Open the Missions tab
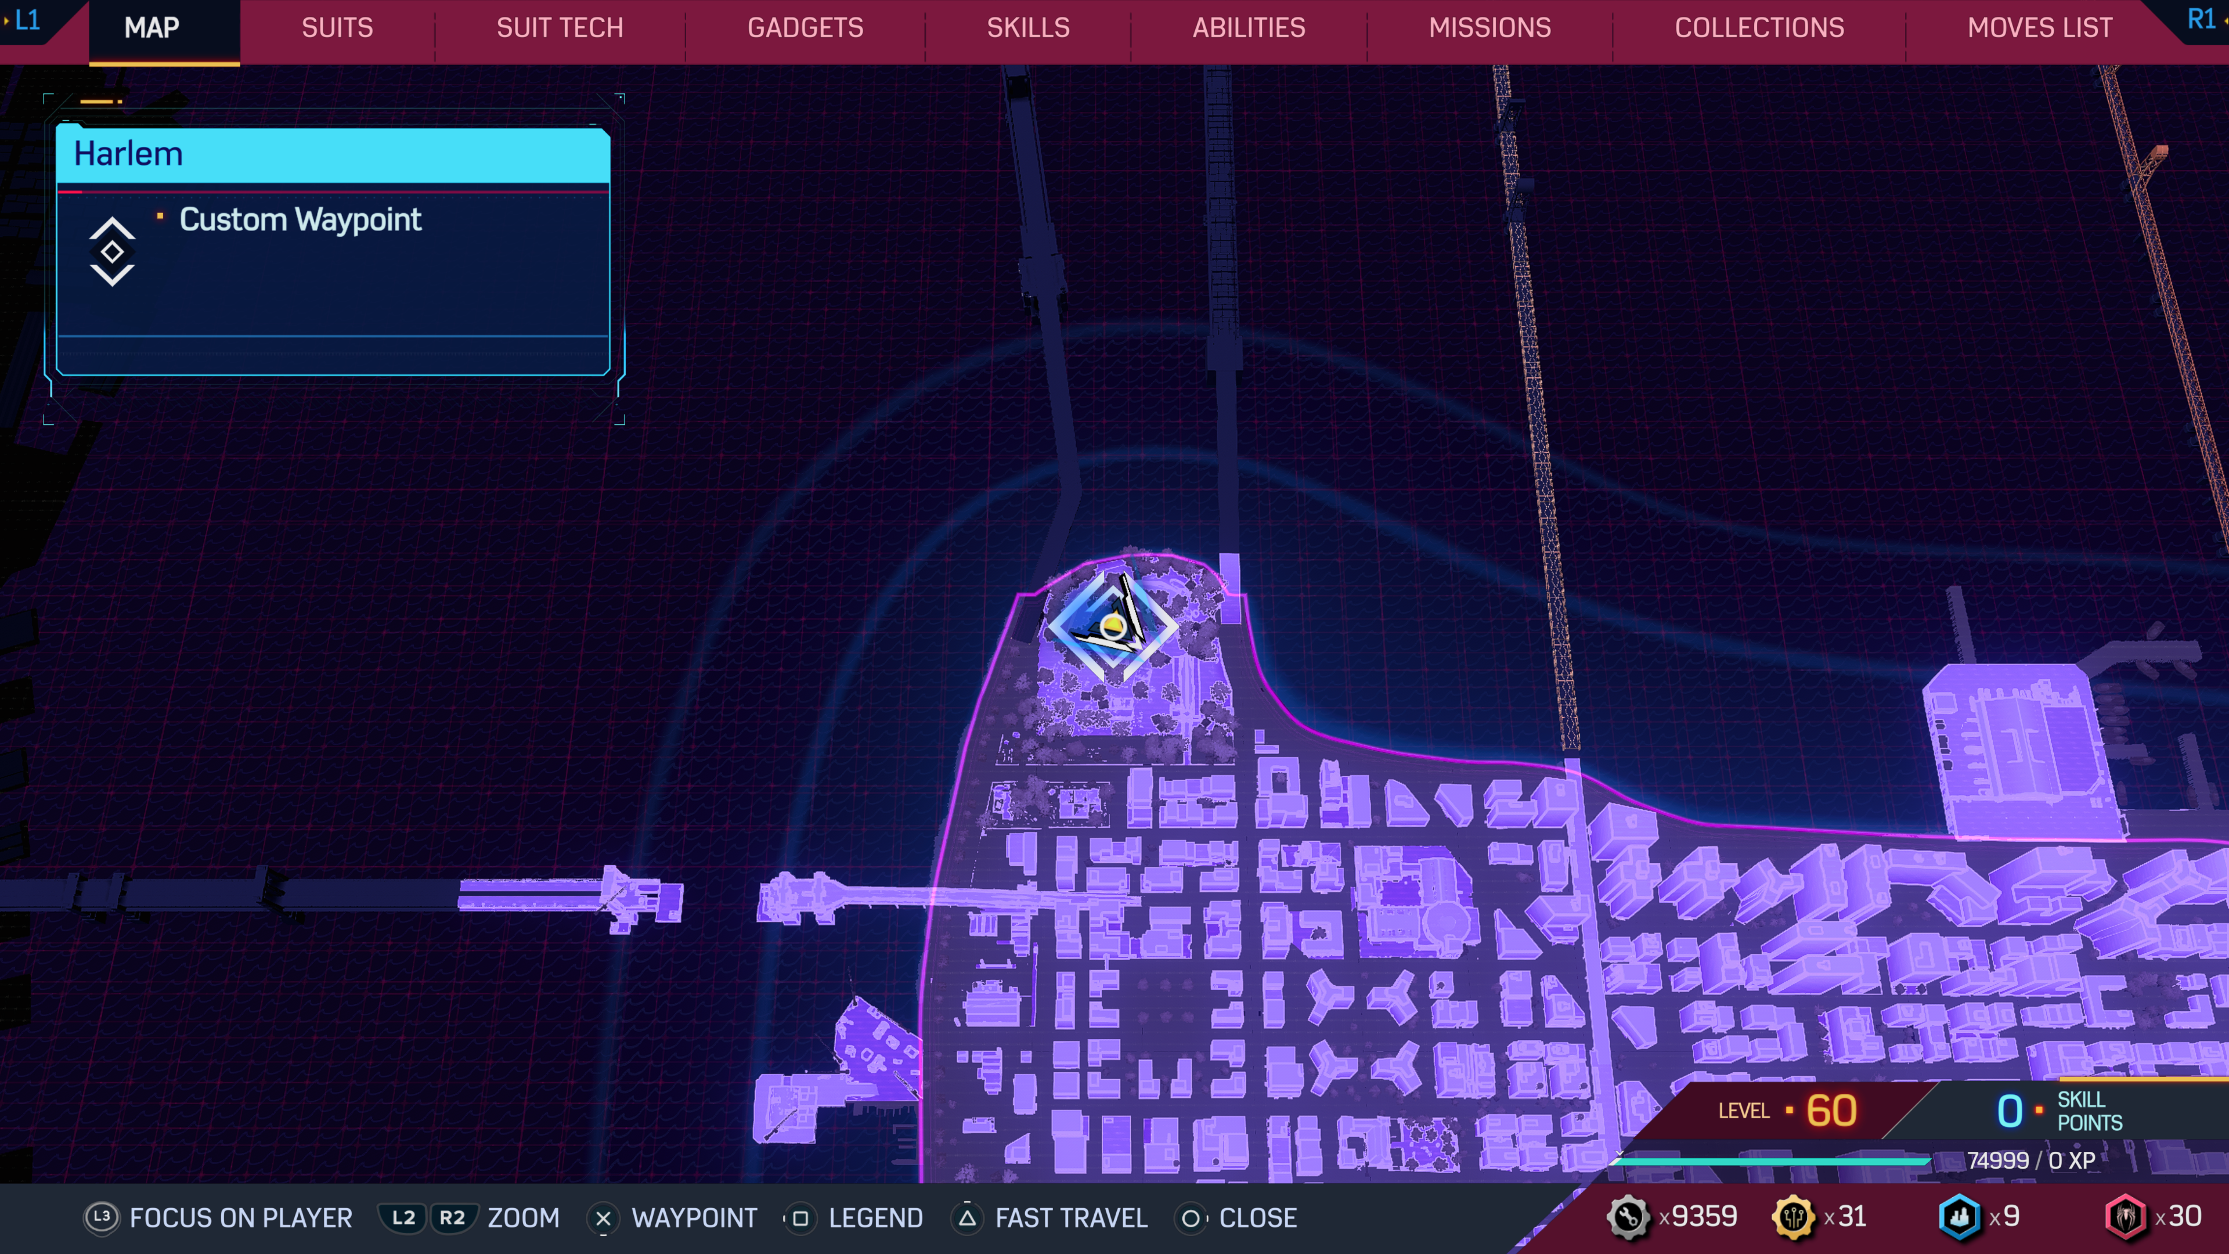The height and width of the screenshot is (1254, 2229). pyautogui.click(x=1489, y=28)
